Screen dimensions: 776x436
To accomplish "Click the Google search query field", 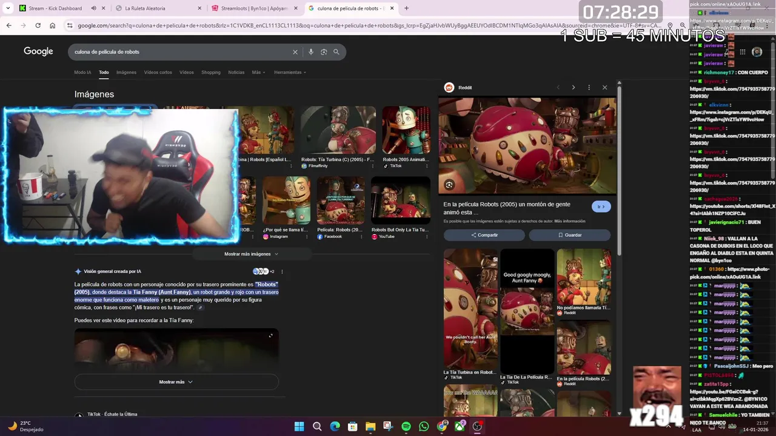I will (x=181, y=52).
